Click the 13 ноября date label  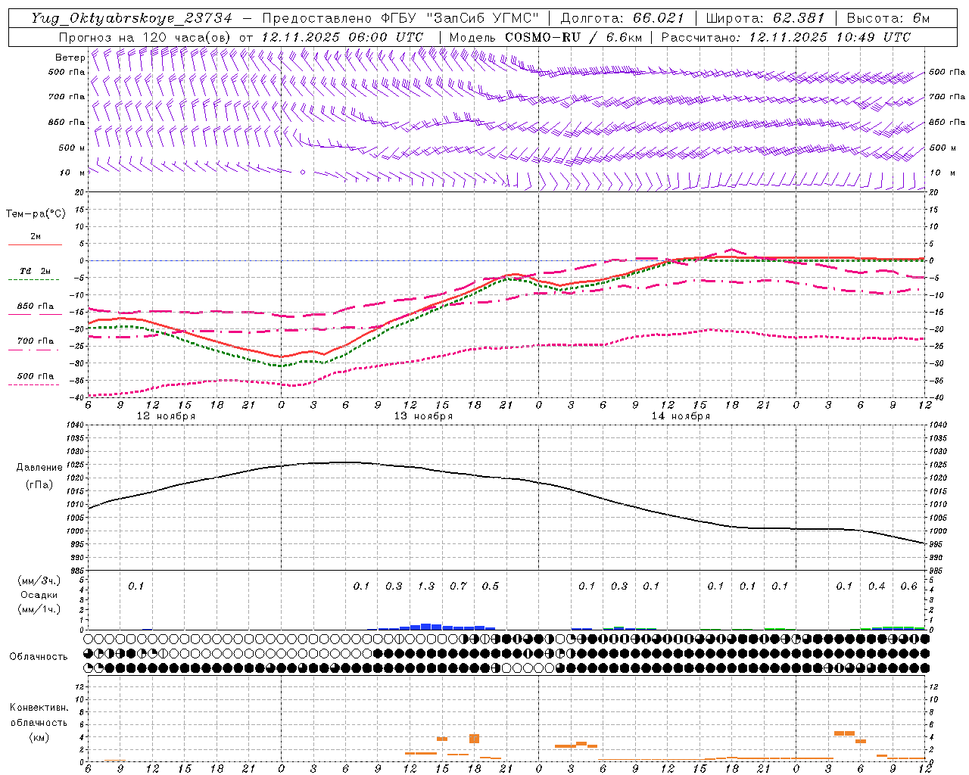(x=423, y=416)
